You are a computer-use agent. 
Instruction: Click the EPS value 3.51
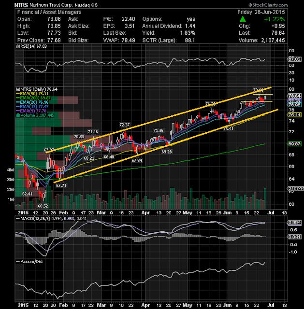130,26
